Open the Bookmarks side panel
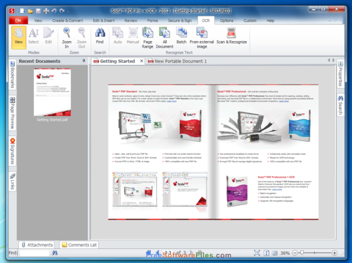This screenshot has height=263, width=352. click(13, 75)
